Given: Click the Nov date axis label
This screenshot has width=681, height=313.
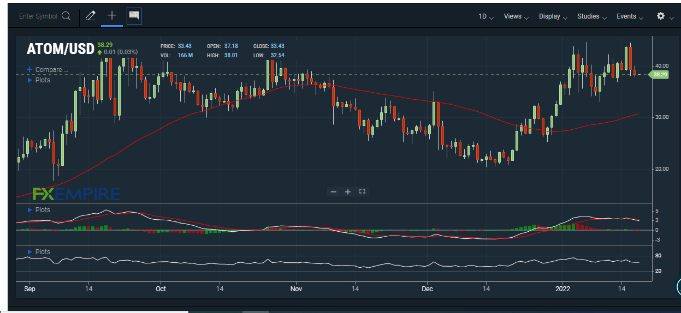Looking at the screenshot, I should 296,289.
